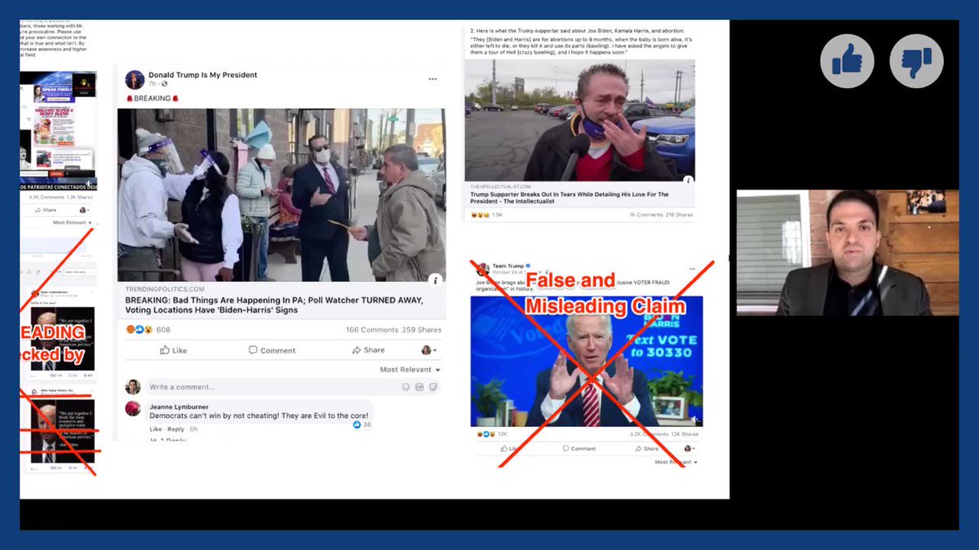Open Donald Trump Is My President page name
The image size is (979, 550).
[202, 75]
